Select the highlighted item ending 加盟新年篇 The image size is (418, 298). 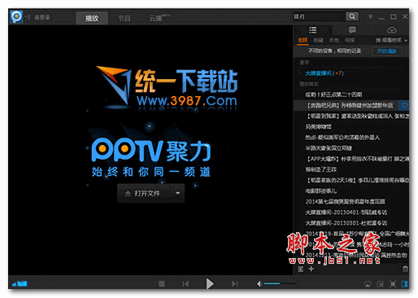pyautogui.click(x=350, y=105)
